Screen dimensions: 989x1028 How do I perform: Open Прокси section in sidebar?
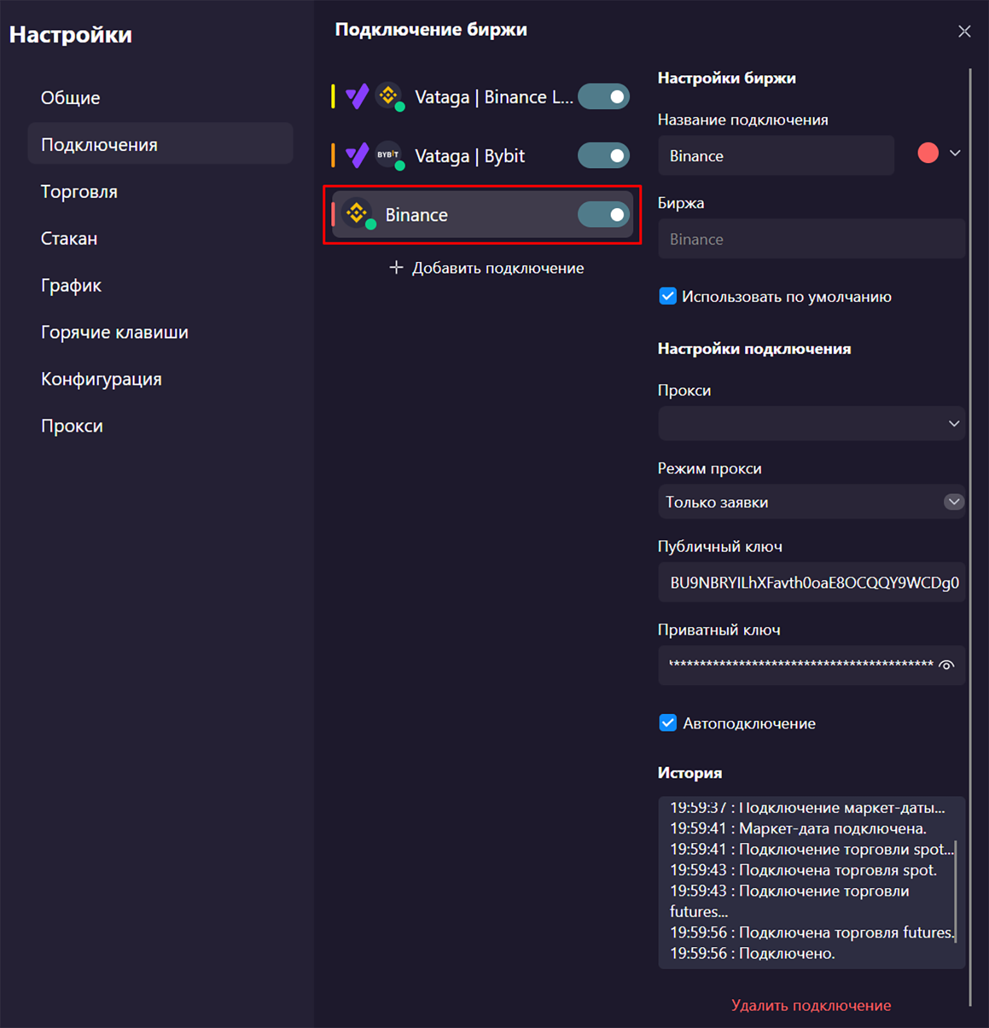(x=160, y=426)
